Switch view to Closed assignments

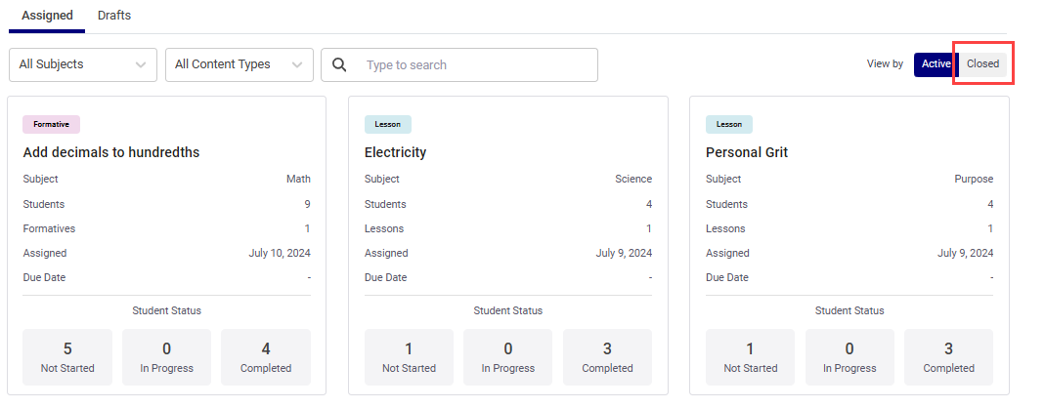pos(982,64)
